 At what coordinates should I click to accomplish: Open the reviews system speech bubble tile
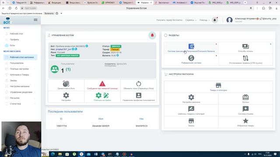245,110
